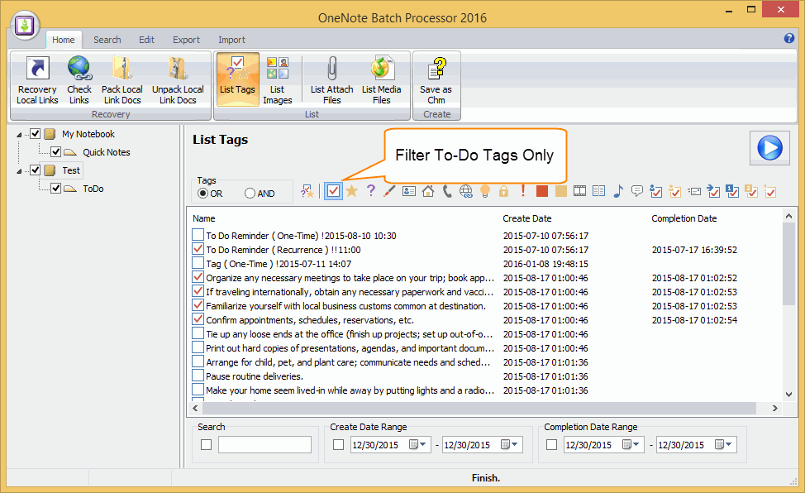This screenshot has height=493, width=805.
Task: Collapse the Test notebook tree node
Action: (19, 171)
